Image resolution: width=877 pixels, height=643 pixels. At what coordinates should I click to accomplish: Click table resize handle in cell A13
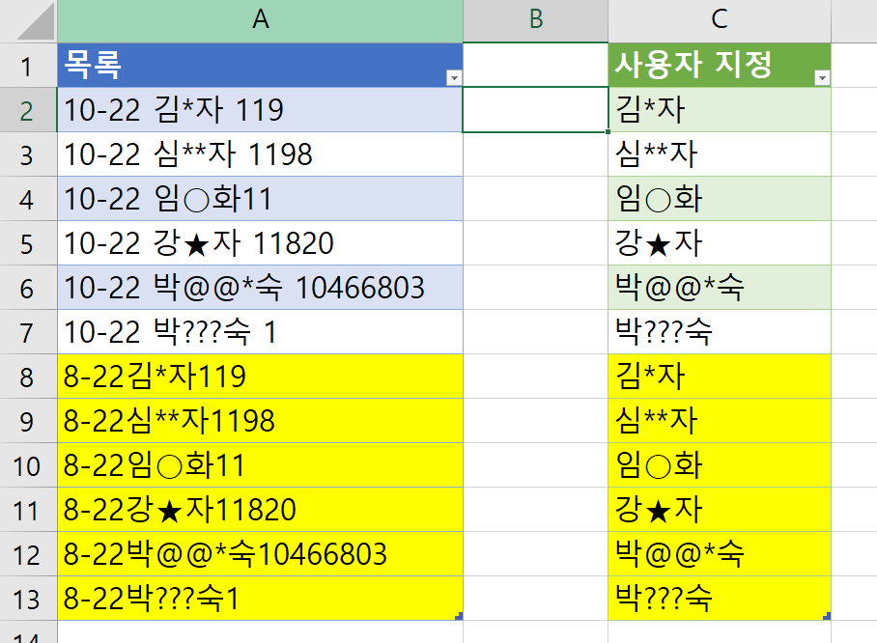459,616
